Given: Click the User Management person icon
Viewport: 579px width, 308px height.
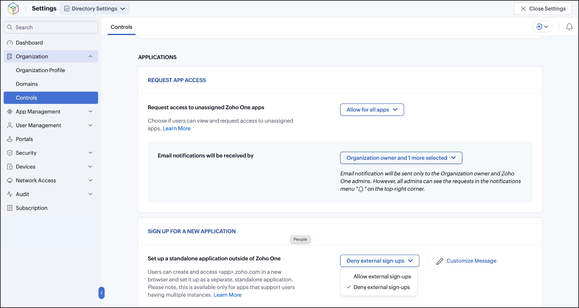Looking at the screenshot, I should 10,125.
